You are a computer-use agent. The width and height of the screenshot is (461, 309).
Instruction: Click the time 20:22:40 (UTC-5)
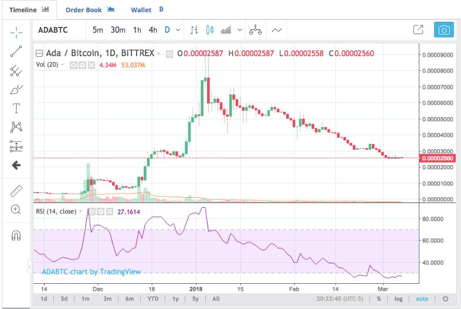point(340,298)
